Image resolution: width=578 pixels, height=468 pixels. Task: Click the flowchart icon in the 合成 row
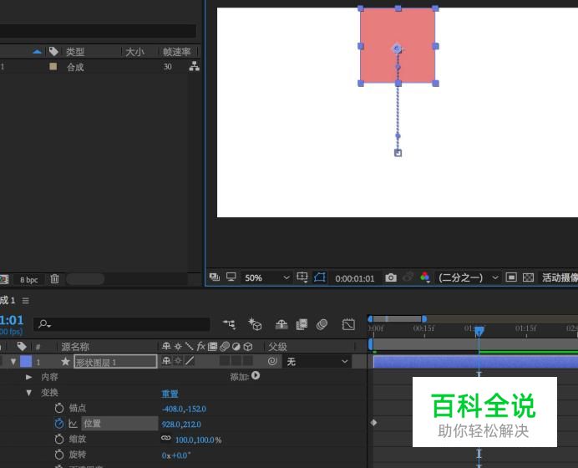click(x=195, y=66)
